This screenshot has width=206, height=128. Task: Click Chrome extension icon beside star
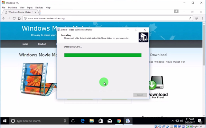tap(196, 18)
